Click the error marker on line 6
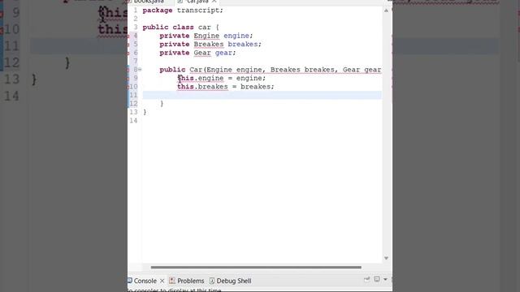This screenshot has height=292, width=520. point(128,53)
